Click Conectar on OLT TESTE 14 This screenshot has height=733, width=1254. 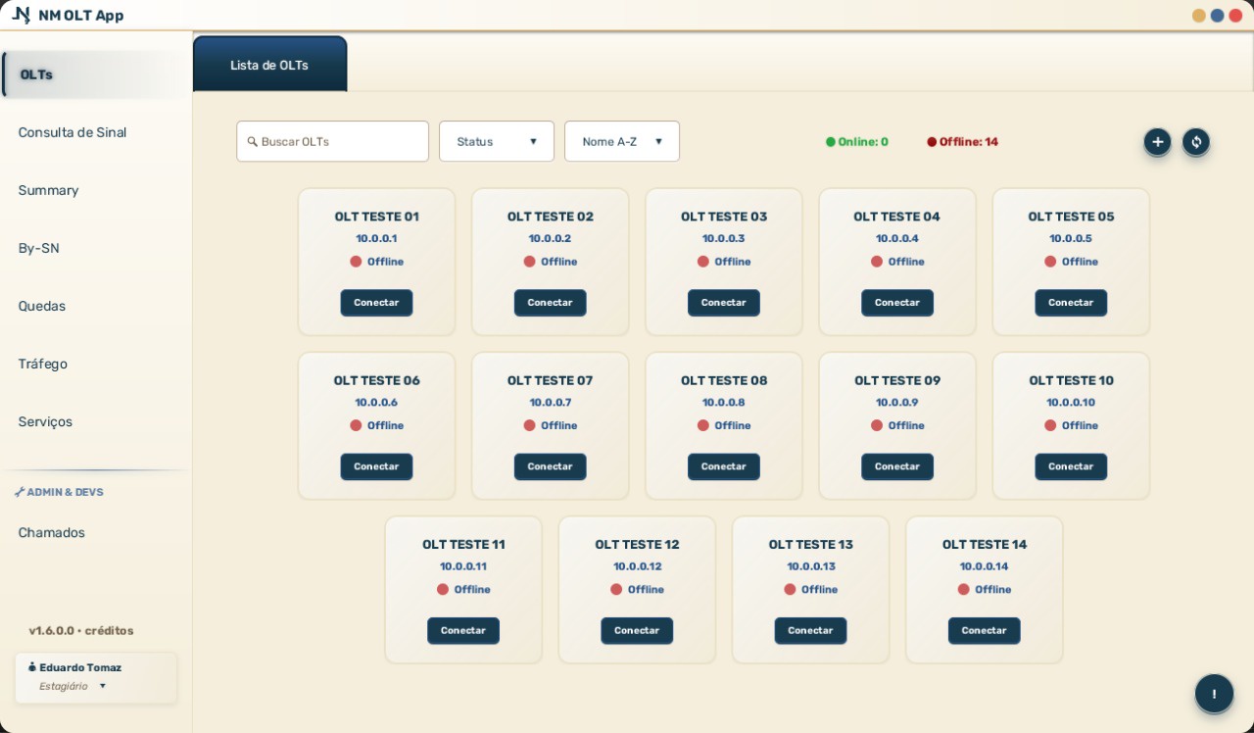tap(984, 630)
